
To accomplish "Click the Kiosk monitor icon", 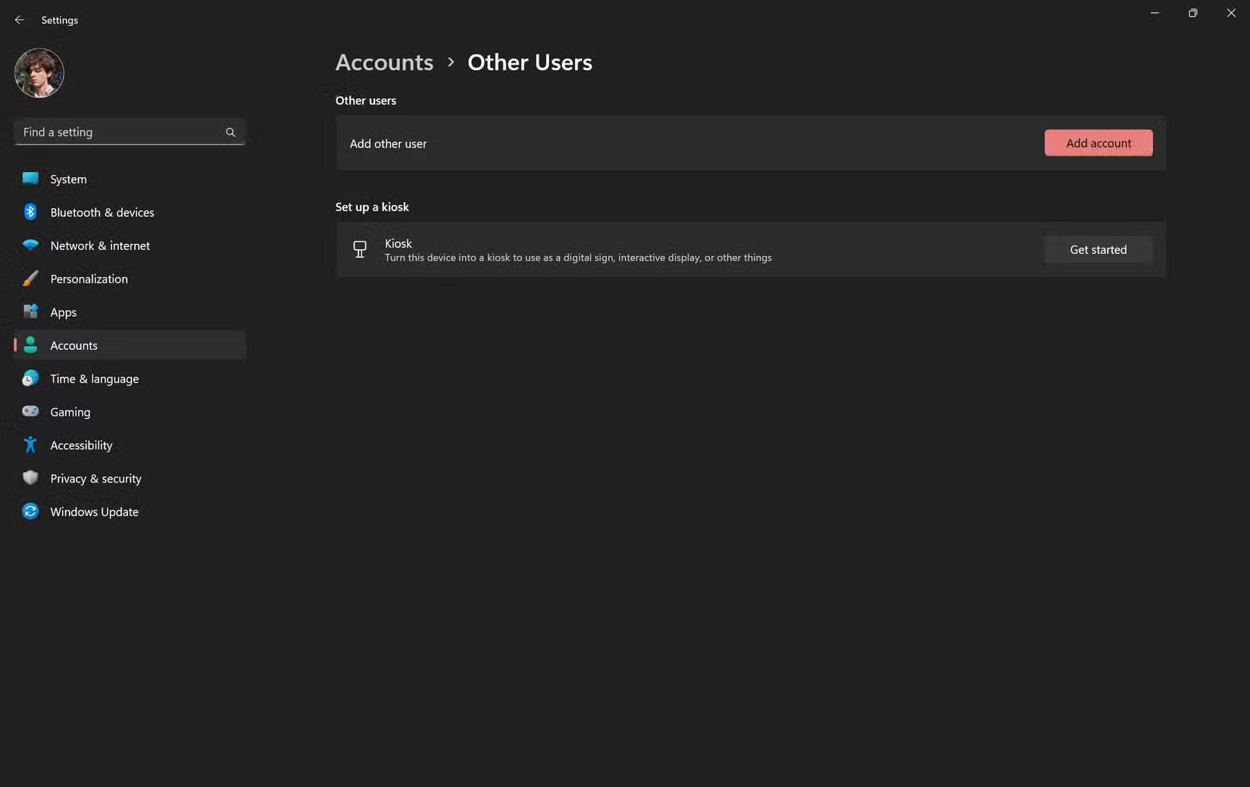I will point(359,249).
